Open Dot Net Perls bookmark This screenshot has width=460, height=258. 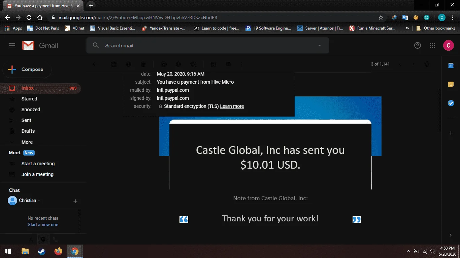coord(43,28)
